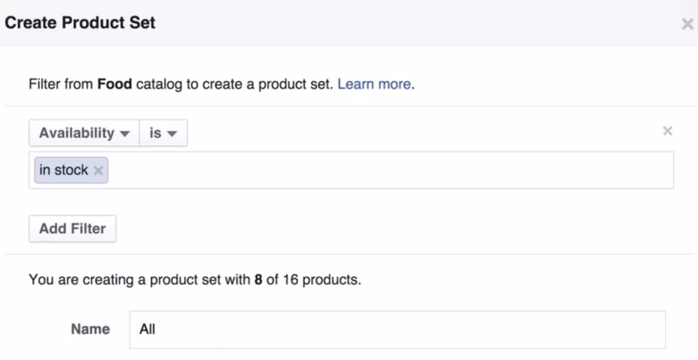Click the triangle arrow beside Availability
The image size is (698, 360).
point(124,134)
